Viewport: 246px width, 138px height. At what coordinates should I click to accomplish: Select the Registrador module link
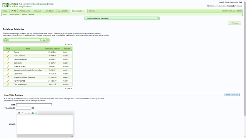(231, 6)
